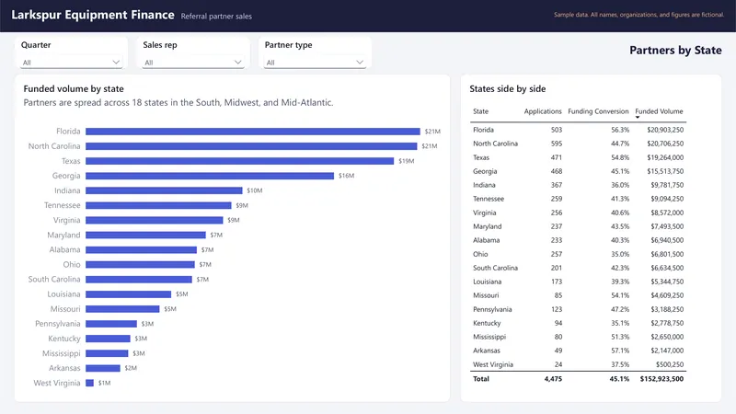
Task: Click Tennessee in the States table
Action: tap(489, 199)
